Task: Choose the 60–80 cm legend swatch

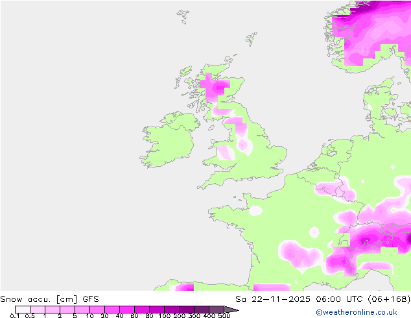Action: 142,310
